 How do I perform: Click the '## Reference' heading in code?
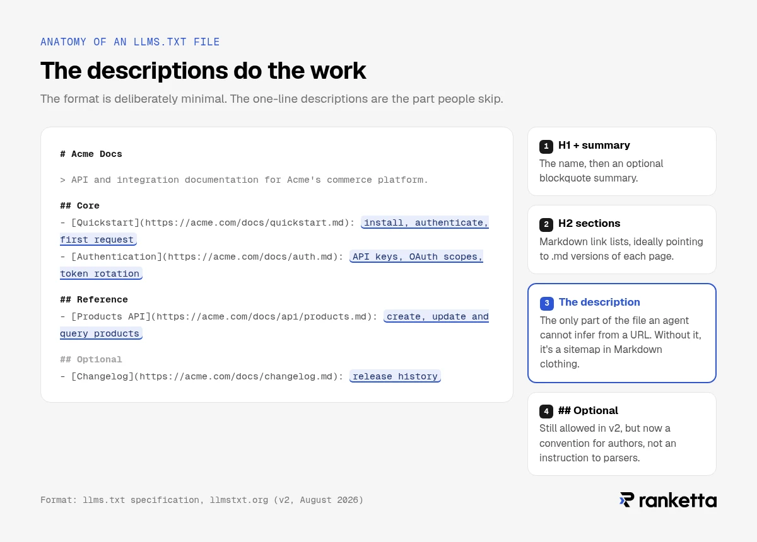(x=94, y=299)
